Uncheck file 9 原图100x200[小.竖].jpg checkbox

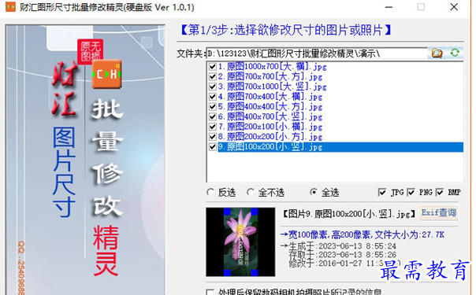point(213,147)
